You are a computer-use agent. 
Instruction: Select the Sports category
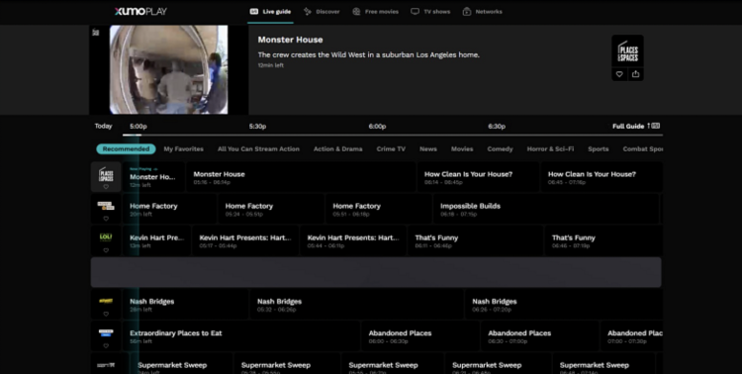pos(599,149)
